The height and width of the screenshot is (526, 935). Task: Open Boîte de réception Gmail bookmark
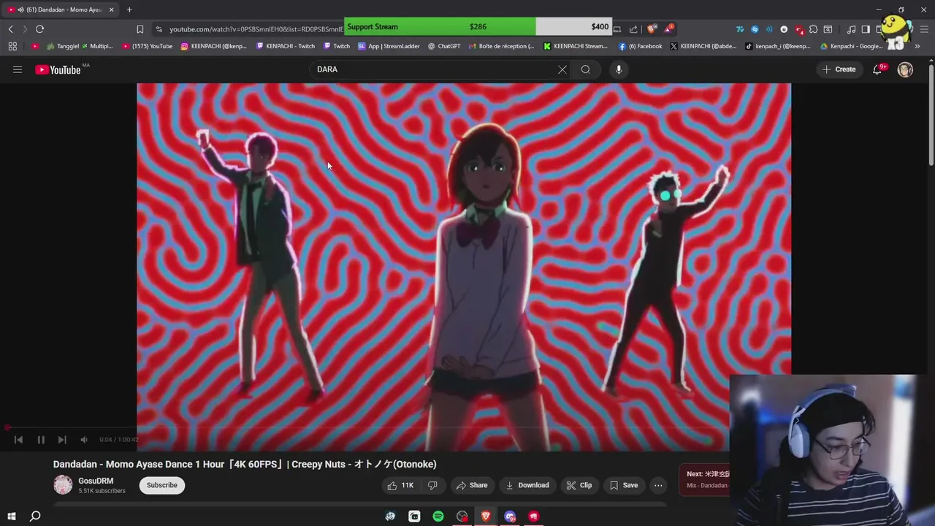[x=501, y=46]
